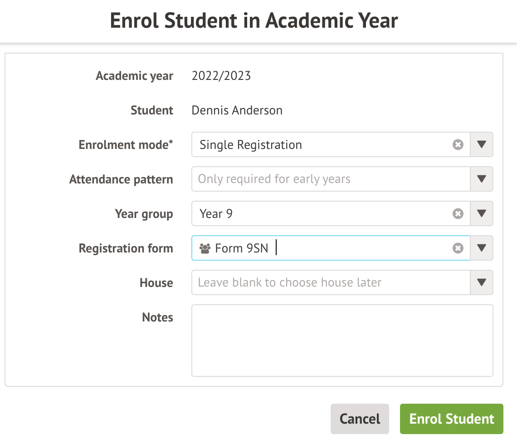
Task: Click the Year 9 field text
Action: pyautogui.click(x=216, y=214)
